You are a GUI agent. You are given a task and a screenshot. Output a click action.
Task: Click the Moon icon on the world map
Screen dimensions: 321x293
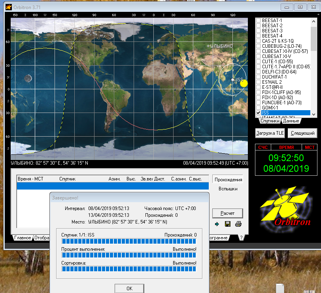point(28,79)
